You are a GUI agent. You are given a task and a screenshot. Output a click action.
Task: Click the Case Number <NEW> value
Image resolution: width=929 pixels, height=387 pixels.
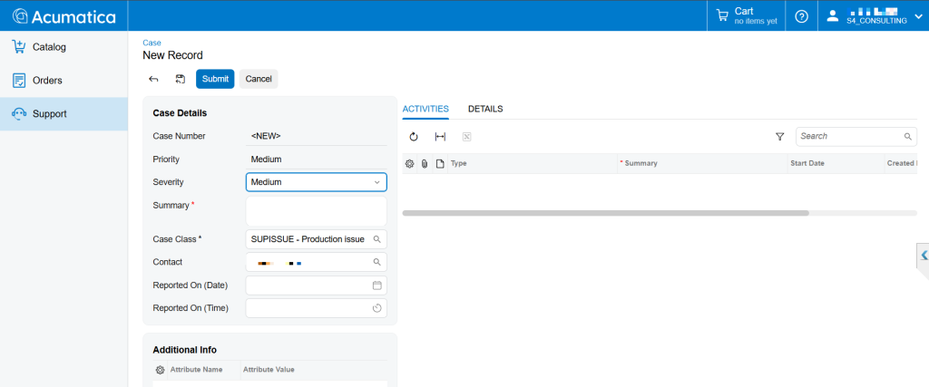pyautogui.click(x=266, y=136)
